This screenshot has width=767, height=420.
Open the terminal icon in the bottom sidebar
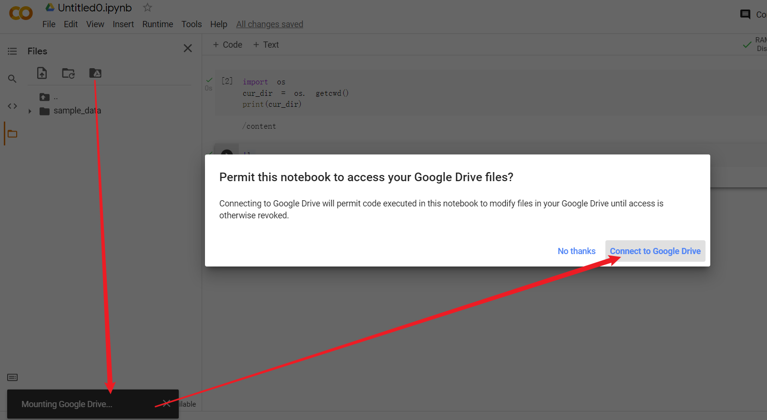point(12,378)
